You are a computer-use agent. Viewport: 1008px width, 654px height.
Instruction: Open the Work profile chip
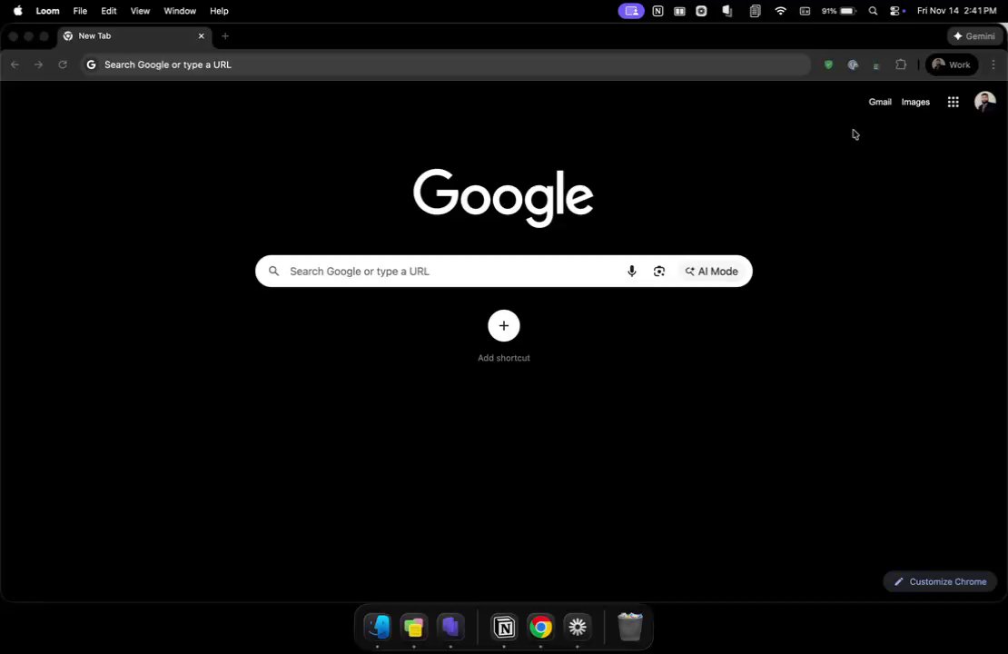pyautogui.click(x=952, y=64)
